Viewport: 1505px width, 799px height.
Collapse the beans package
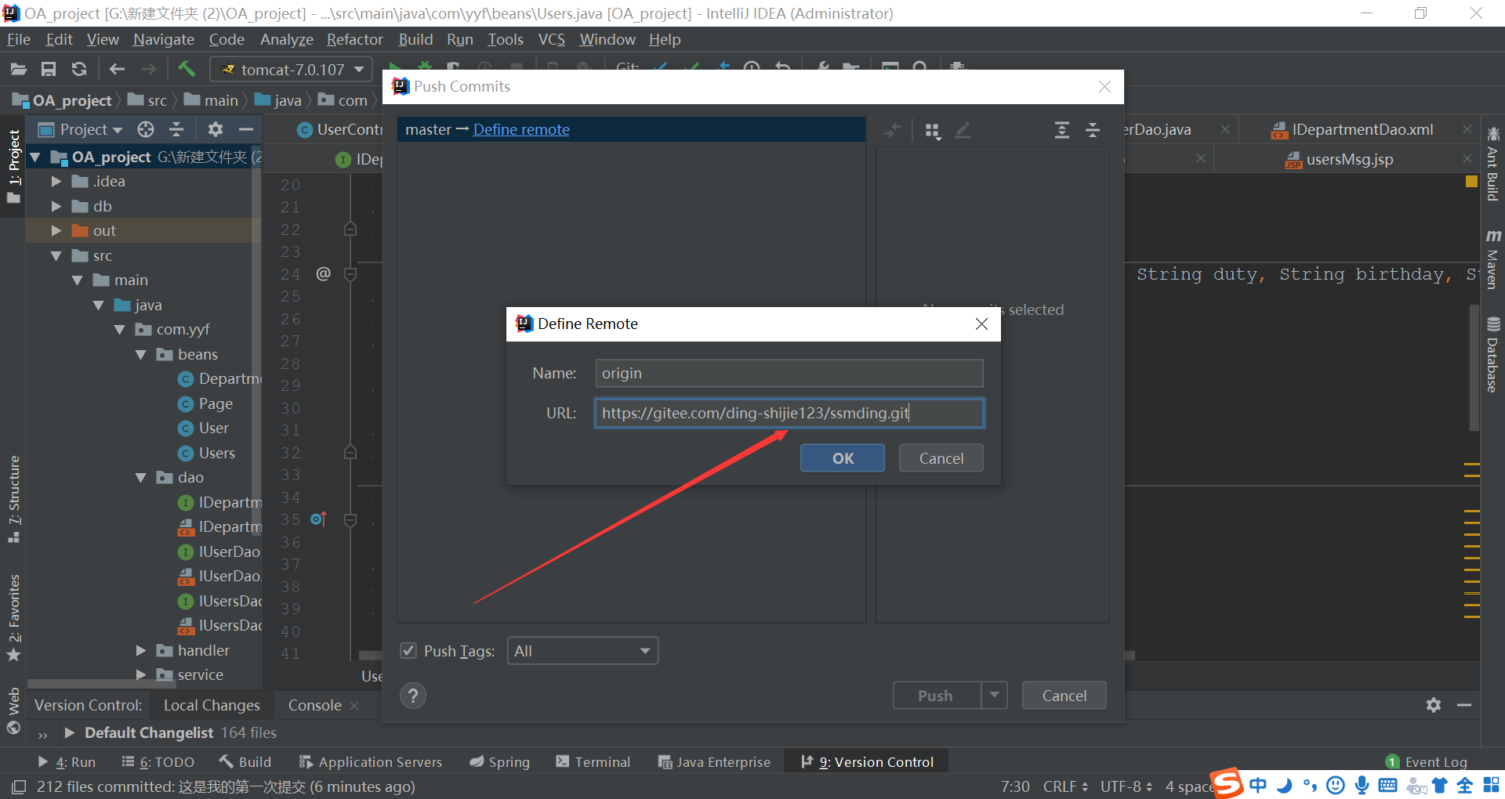(141, 355)
